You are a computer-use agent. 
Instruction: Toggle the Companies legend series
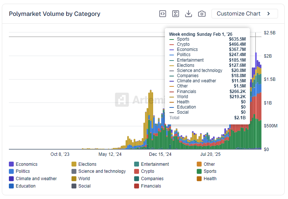pyautogui.click(x=152, y=179)
